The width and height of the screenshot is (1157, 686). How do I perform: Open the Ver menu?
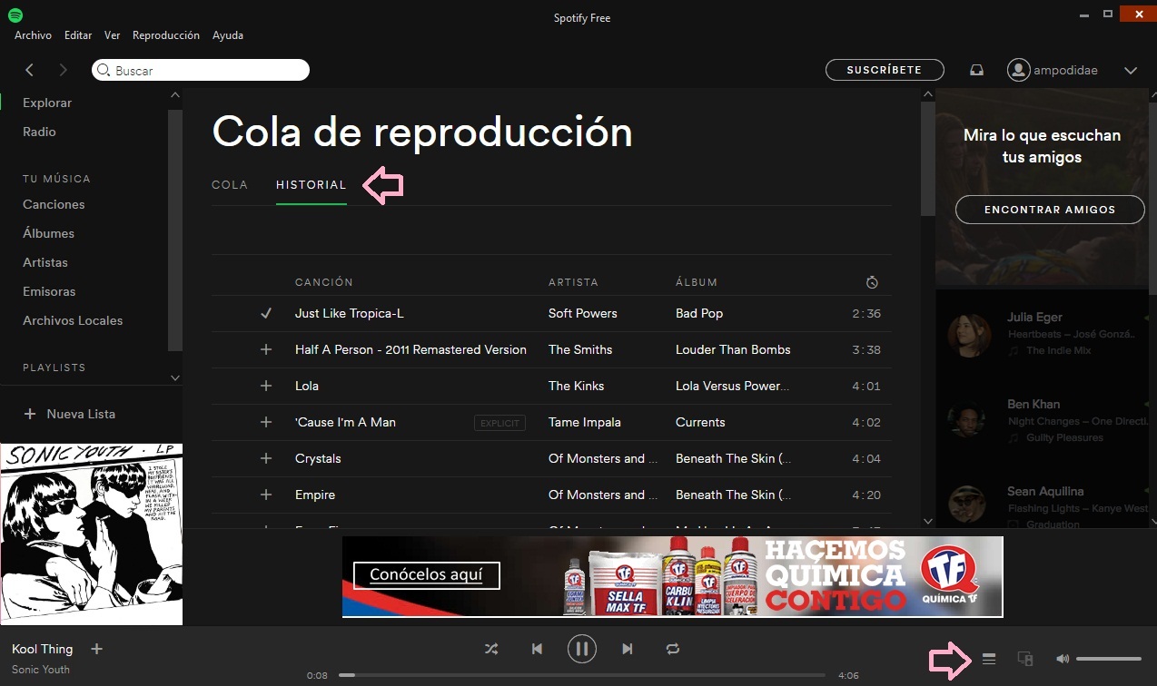click(113, 35)
